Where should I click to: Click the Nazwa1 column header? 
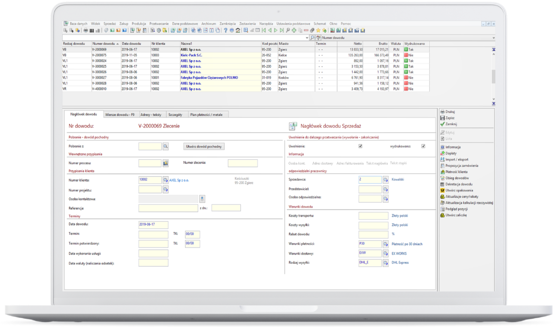220,44
